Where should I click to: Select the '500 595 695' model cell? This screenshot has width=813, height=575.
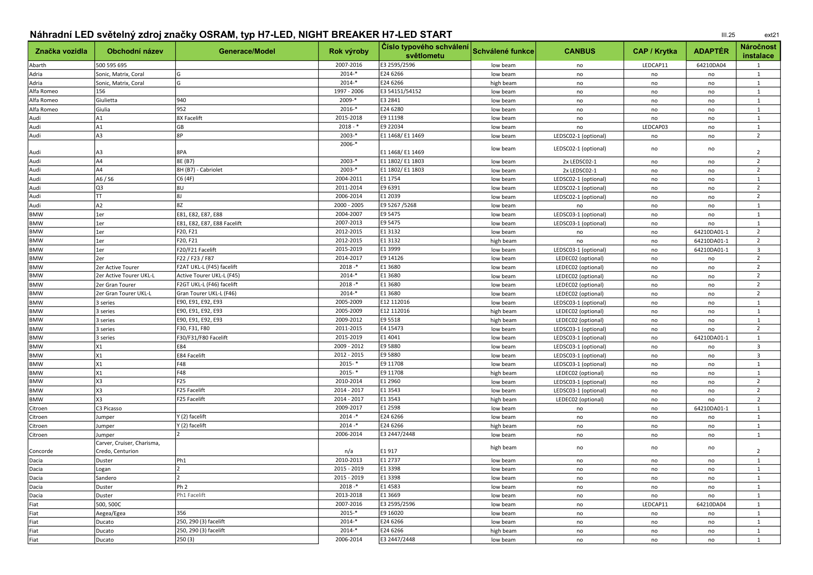coord(135,65)
